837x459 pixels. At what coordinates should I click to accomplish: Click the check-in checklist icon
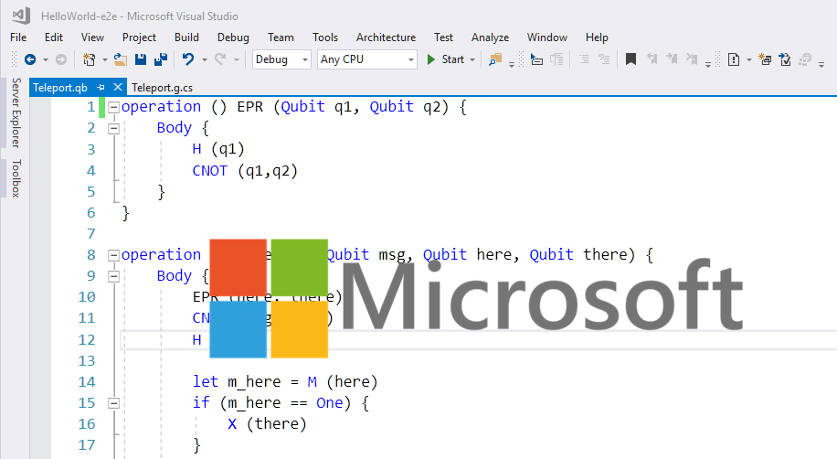[785, 59]
